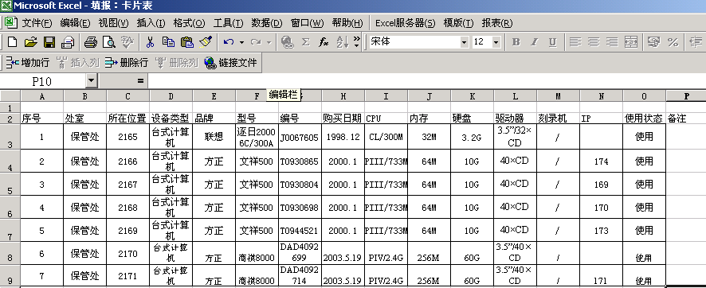
Task: Open the Paste Function fx icon
Action: point(324,42)
